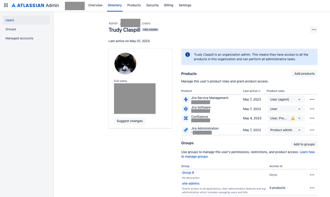Select Users in the sidebar
The width and height of the screenshot is (330, 197).
[26, 20]
